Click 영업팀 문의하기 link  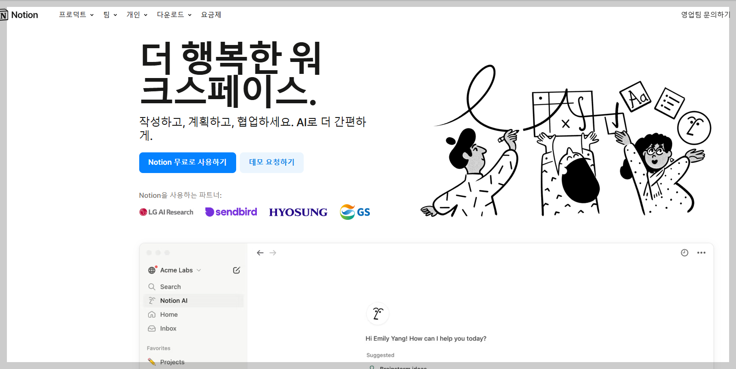click(x=706, y=15)
